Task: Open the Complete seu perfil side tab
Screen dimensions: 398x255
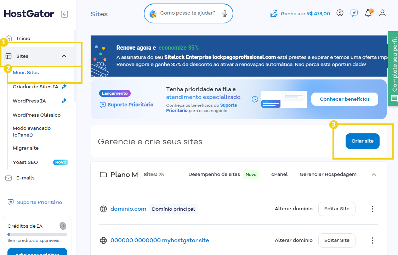Action: tap(394, 68)
